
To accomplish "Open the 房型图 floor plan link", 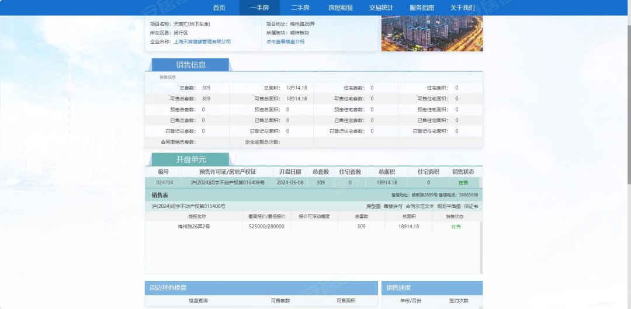I will click(373, 206).
